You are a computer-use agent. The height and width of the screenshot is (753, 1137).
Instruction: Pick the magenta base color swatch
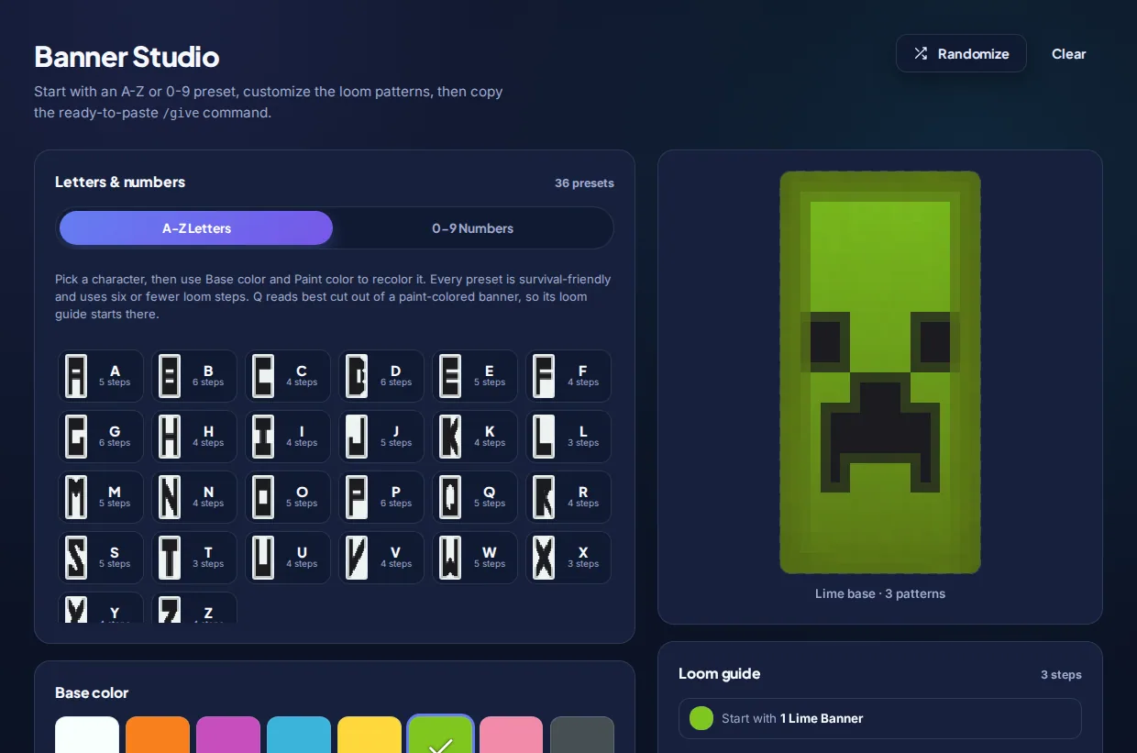(x=228, y=735)
